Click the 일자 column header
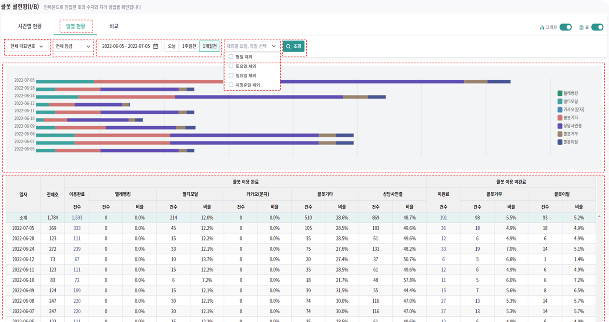The image size is (609, 322). click(23, 195)
